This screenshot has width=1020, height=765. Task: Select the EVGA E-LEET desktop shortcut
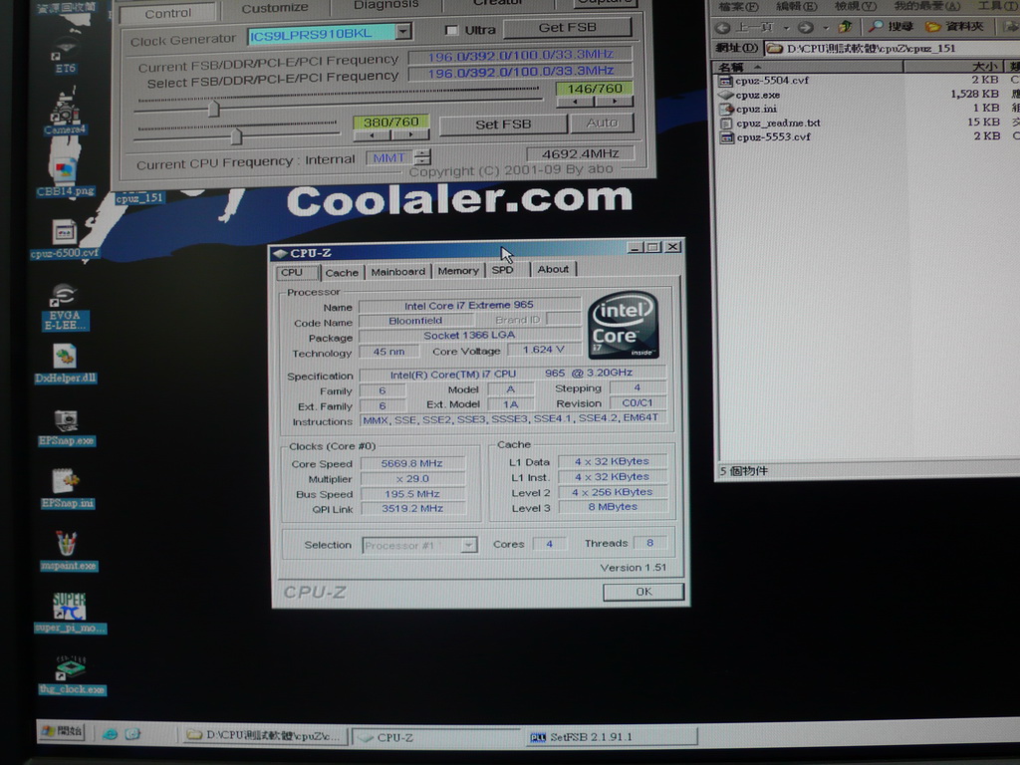pos(64,307)
